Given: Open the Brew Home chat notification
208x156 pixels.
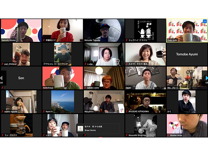Looking at the screenshot, I should pos(97,128).
